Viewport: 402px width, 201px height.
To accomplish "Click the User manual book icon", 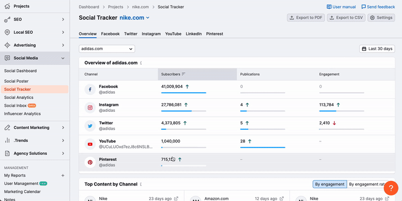I will click(x=329, y=7).
